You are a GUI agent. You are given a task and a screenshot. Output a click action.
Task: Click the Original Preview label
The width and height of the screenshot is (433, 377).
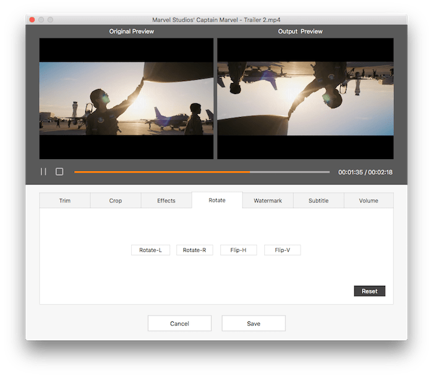pyautogui.click(x=131, y=31)
